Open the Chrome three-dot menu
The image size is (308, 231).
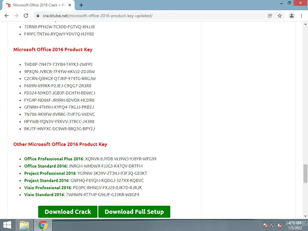click(301, 16)
